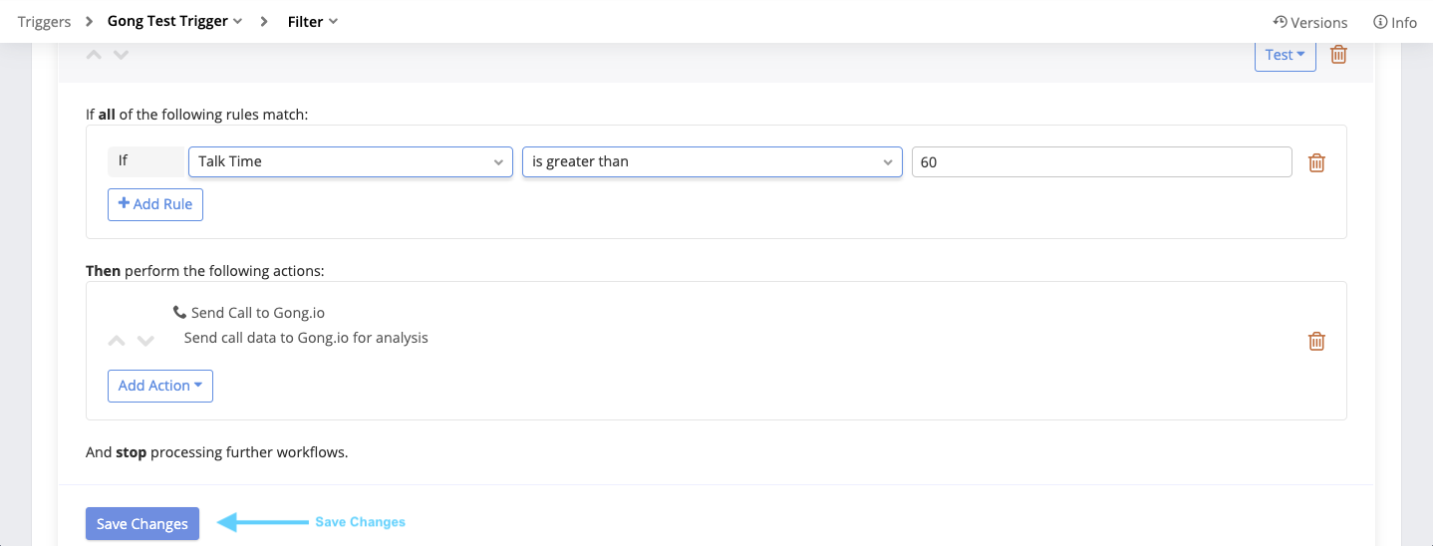1433x546 pixels.
Task: Expand the Filter breadcrumb menu
Action: click(312, 21)
